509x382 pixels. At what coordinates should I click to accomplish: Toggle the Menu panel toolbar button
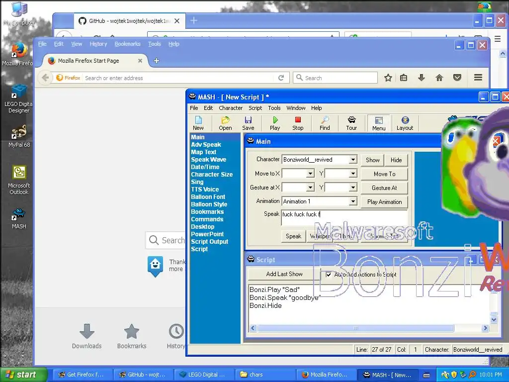[x=378, y=123]
